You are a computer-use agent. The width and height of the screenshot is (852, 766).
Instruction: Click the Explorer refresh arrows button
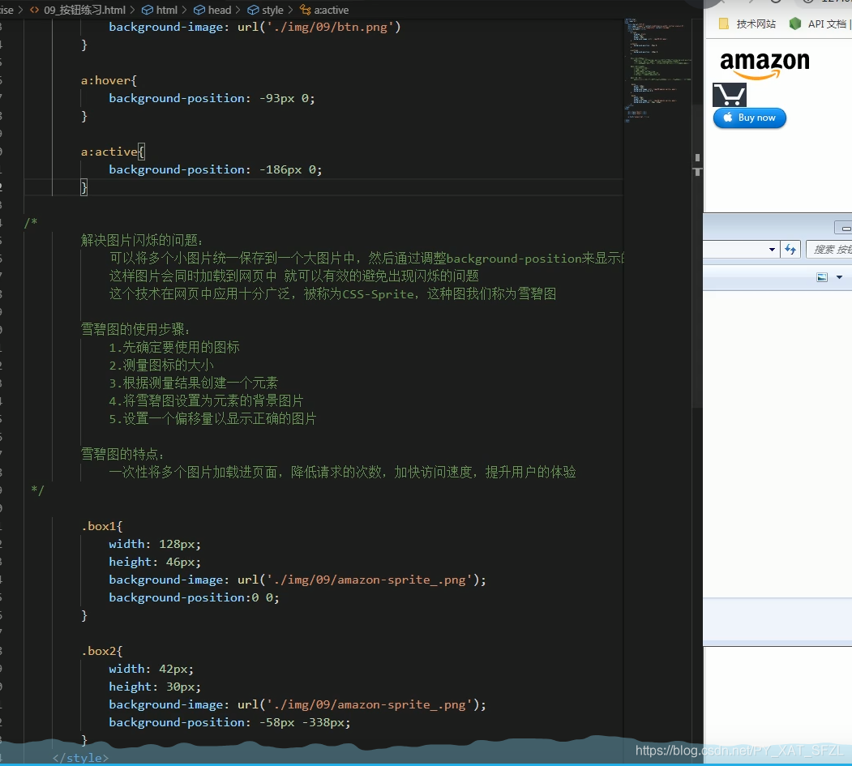tap(790, 250)
